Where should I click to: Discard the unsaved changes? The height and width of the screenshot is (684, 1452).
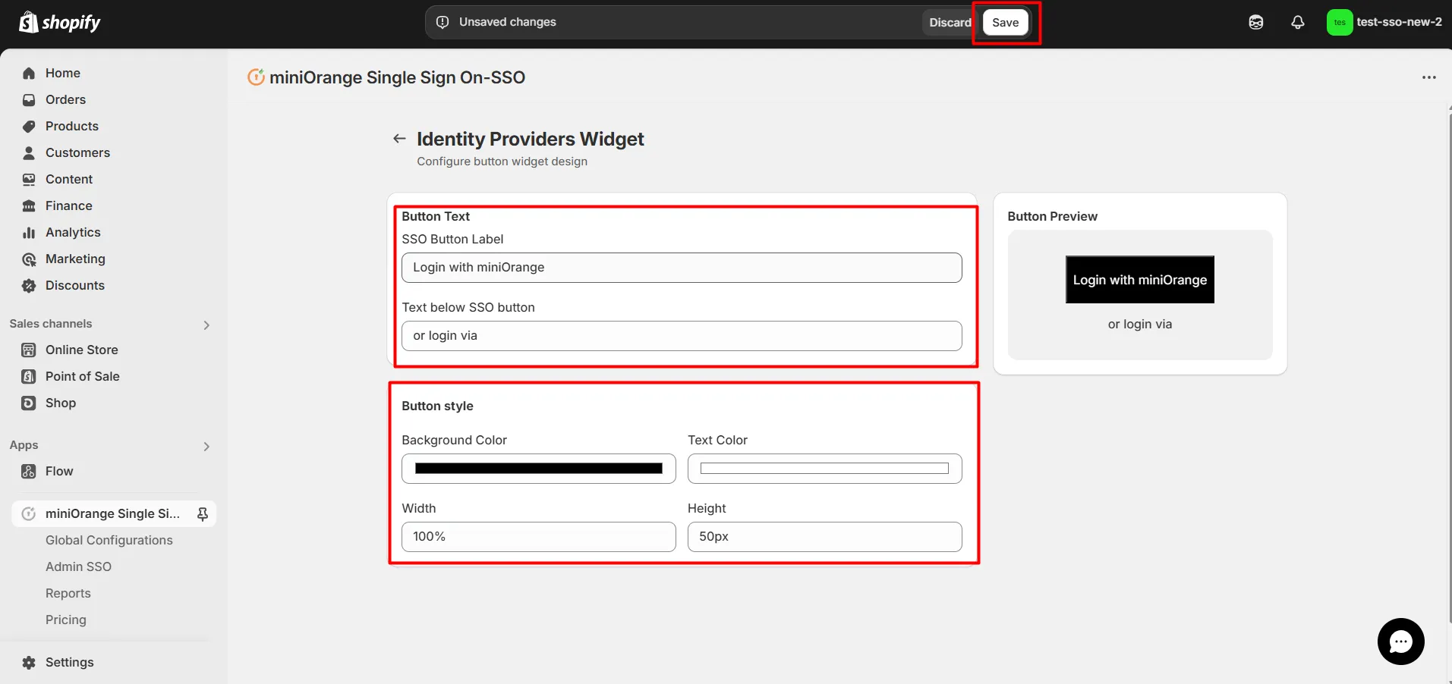click(950, 23)
